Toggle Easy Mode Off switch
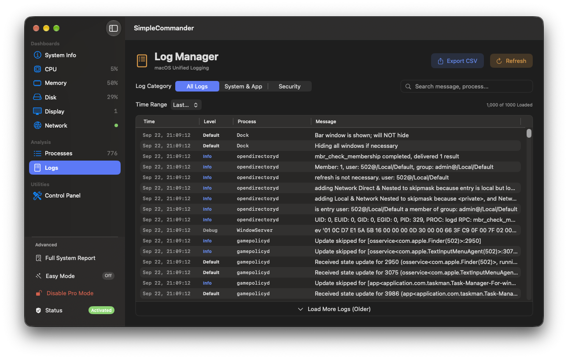The image size is (568, 359). (x=108, y=276)
